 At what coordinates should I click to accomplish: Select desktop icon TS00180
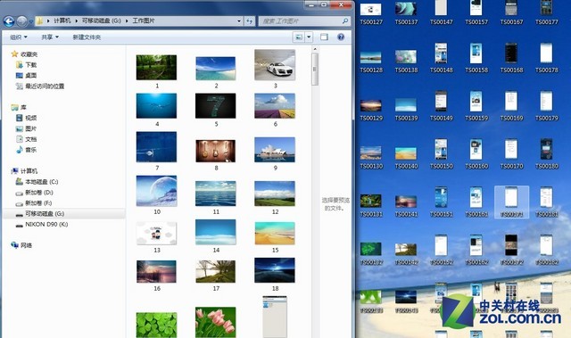pyautogui.click(x=547, y=154)
